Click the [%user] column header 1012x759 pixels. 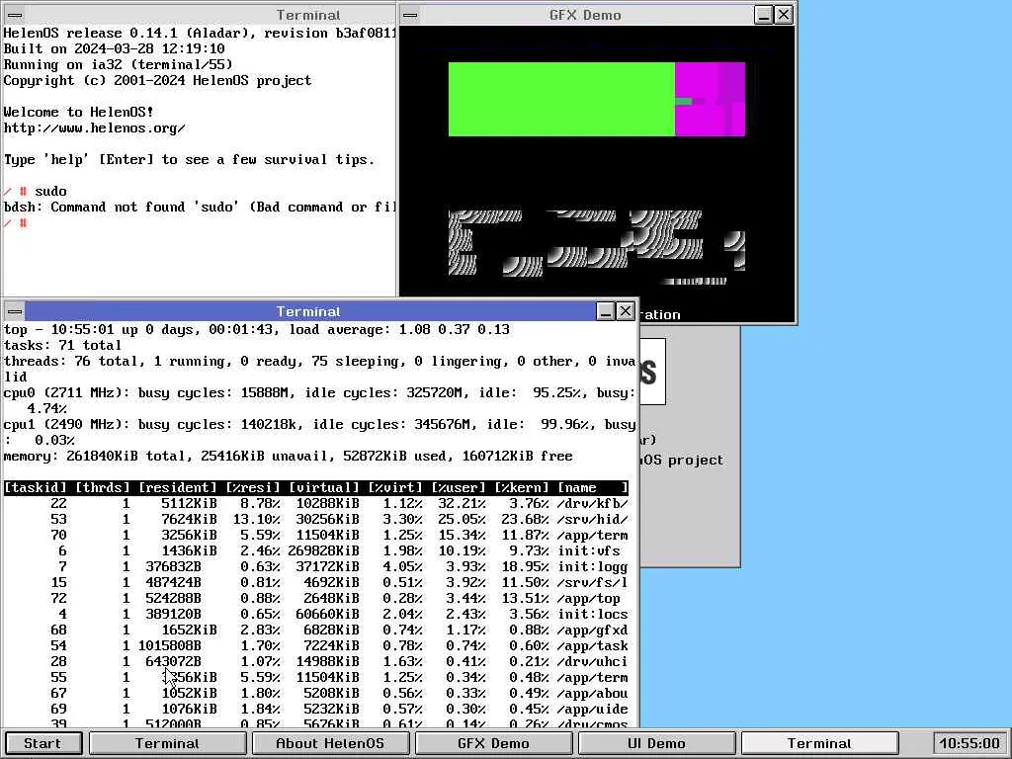[459, 487]
